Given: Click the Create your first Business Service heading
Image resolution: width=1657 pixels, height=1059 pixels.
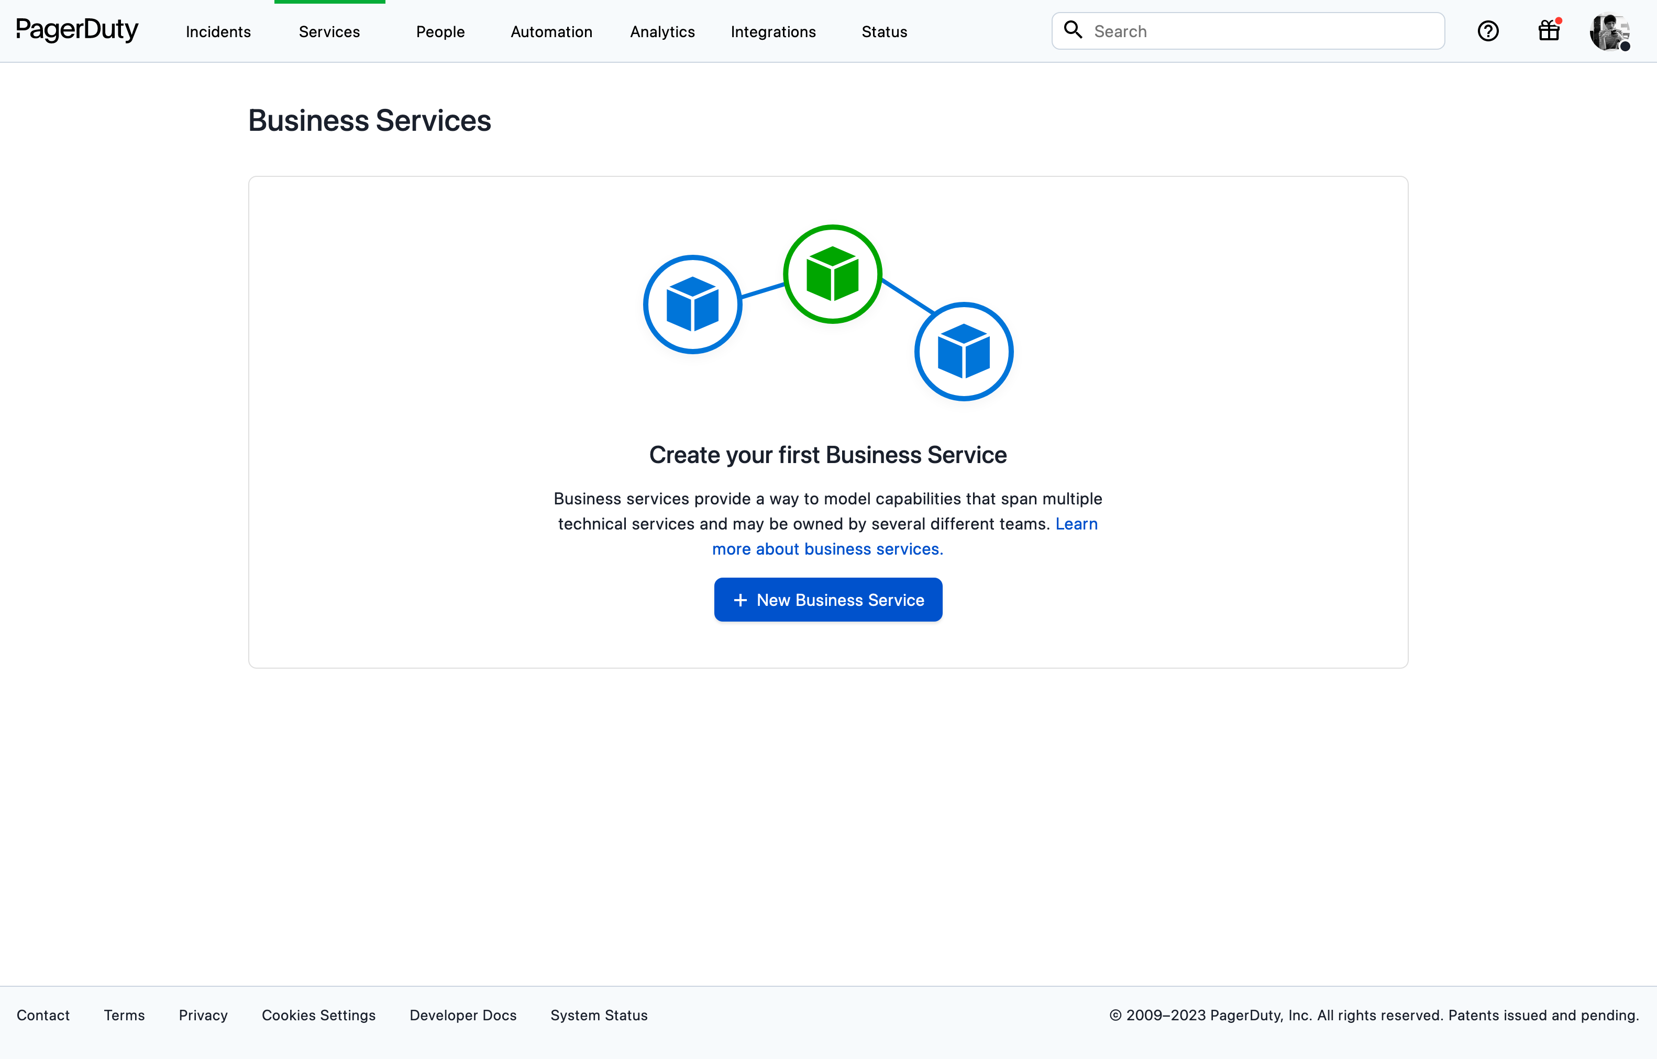Looking at the screenshot, I should pos(828,455).
